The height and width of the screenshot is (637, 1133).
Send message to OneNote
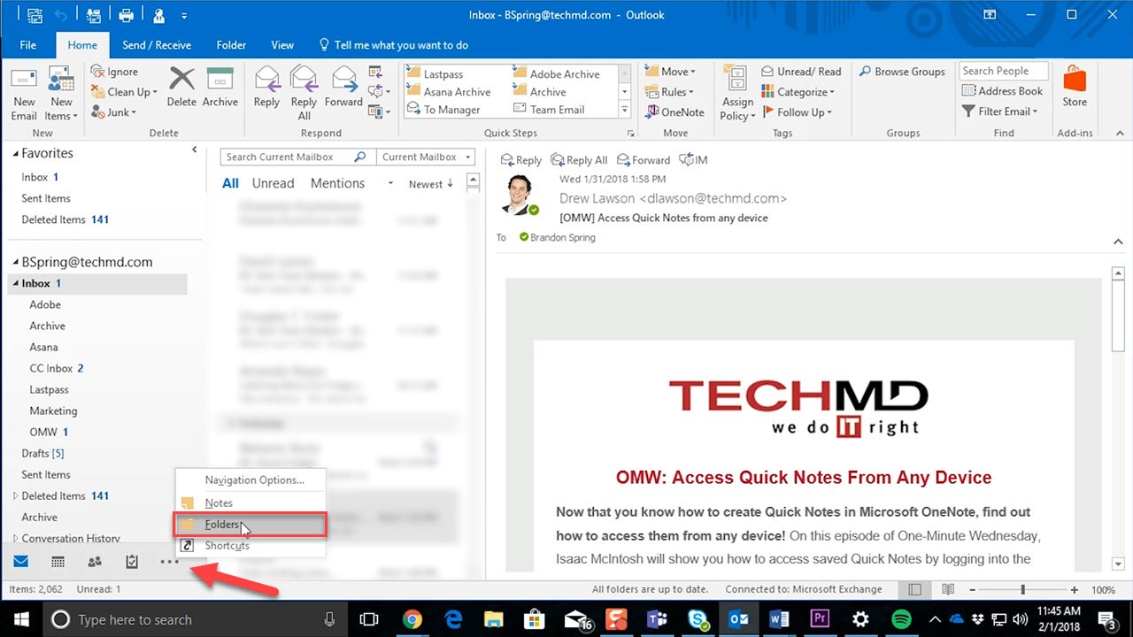[x=674, y=112]
